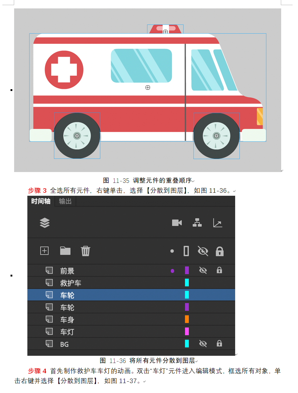The image size is (298, 393).
Task: Select the 时间轴 tab
Action: 41,201
